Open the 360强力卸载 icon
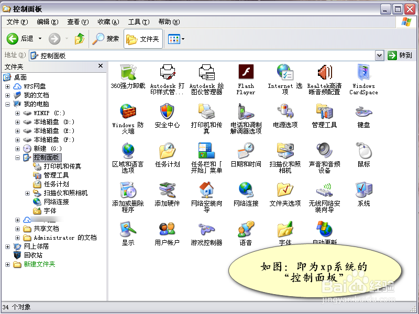Screen dimensions: 419x314 [x=128, y=72]
